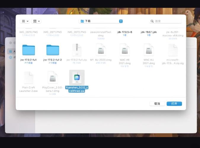Screen dimensions: 200x148
Task: Select Plain Craft Launcher 2.exe file
Action: point(28,78)
